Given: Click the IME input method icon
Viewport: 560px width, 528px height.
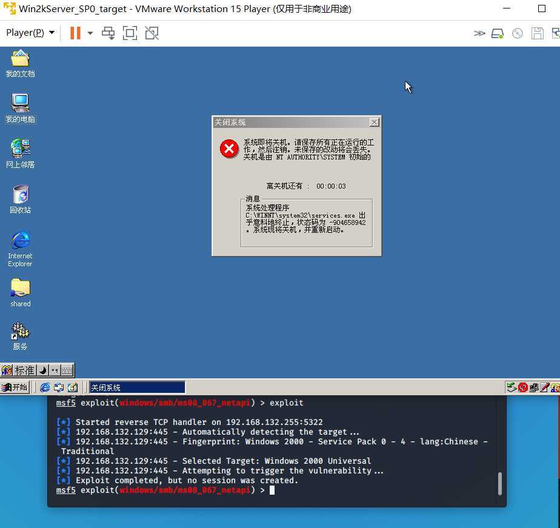Looking at the screenshot, I should pyautogui.click(x=7, y=370).
